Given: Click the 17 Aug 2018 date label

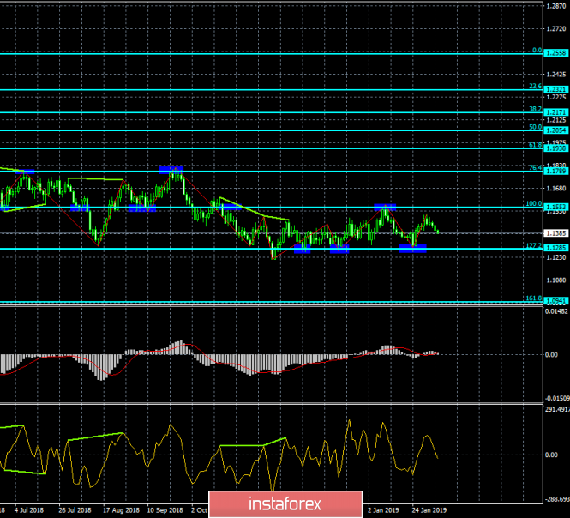Looking at the screenshot, I should [x=121, y=510].
